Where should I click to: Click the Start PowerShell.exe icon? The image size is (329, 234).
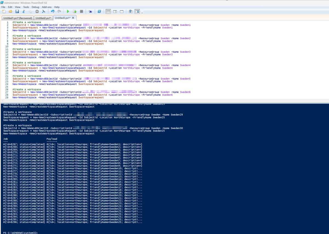click(x=99, y=12)
